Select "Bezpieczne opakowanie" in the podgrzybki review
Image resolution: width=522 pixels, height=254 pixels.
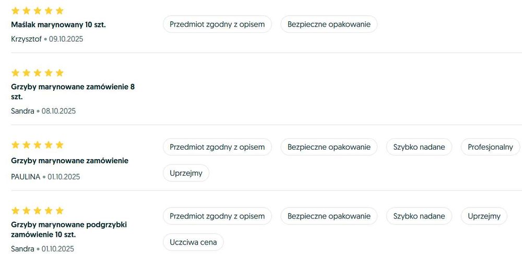coord(329,216)
